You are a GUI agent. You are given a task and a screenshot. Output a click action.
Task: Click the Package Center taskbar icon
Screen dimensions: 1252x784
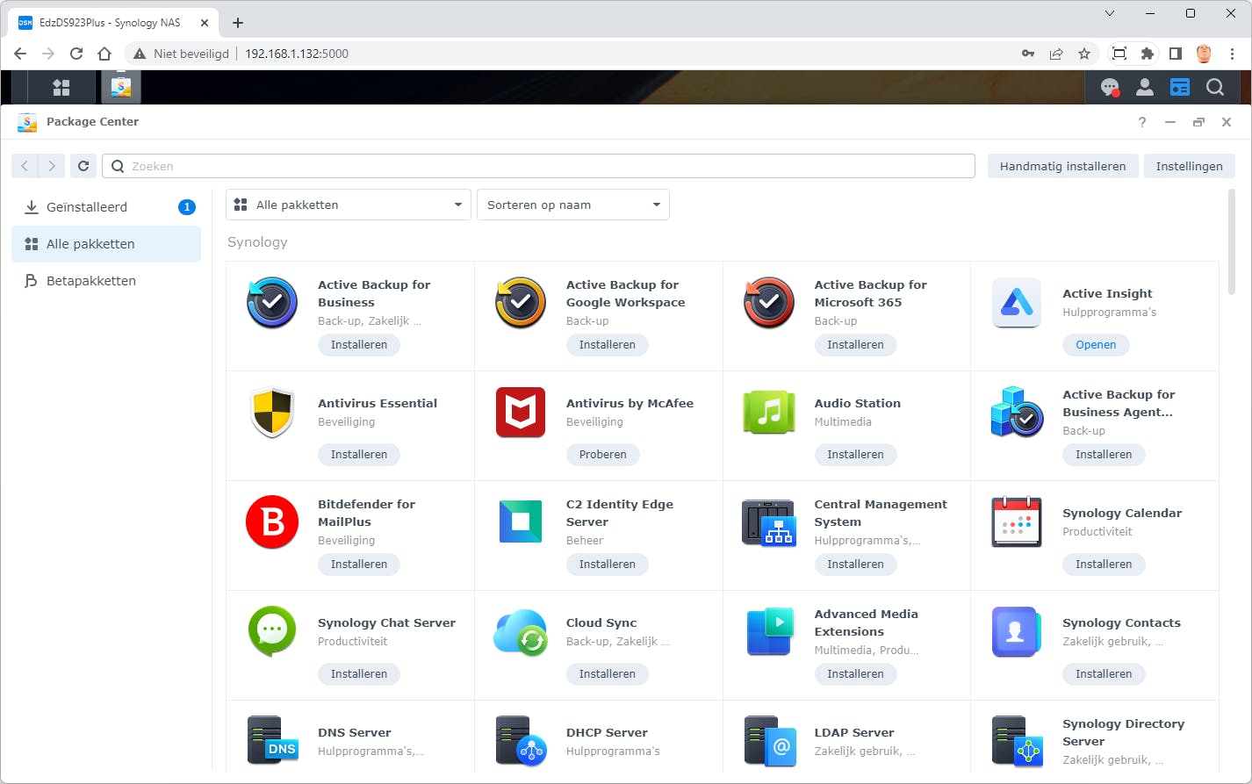pyautogui.click(x=121, y=87)
